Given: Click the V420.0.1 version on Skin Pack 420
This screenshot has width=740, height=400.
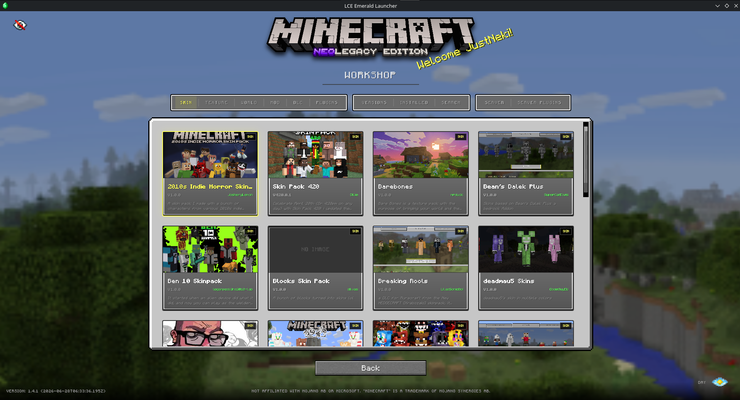Looking at the screenshot, I should pos(282,195).
